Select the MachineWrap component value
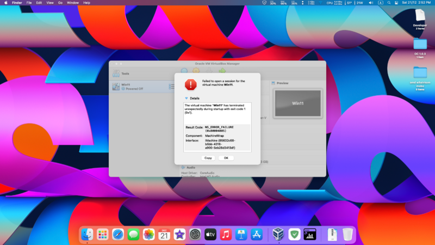This screenshot has width=435, height=245. click(214, 136)
